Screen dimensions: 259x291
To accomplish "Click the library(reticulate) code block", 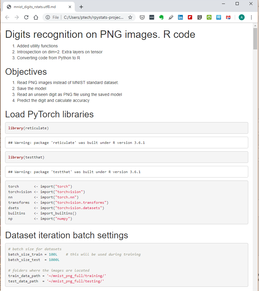I will click(x=127, y=128).
